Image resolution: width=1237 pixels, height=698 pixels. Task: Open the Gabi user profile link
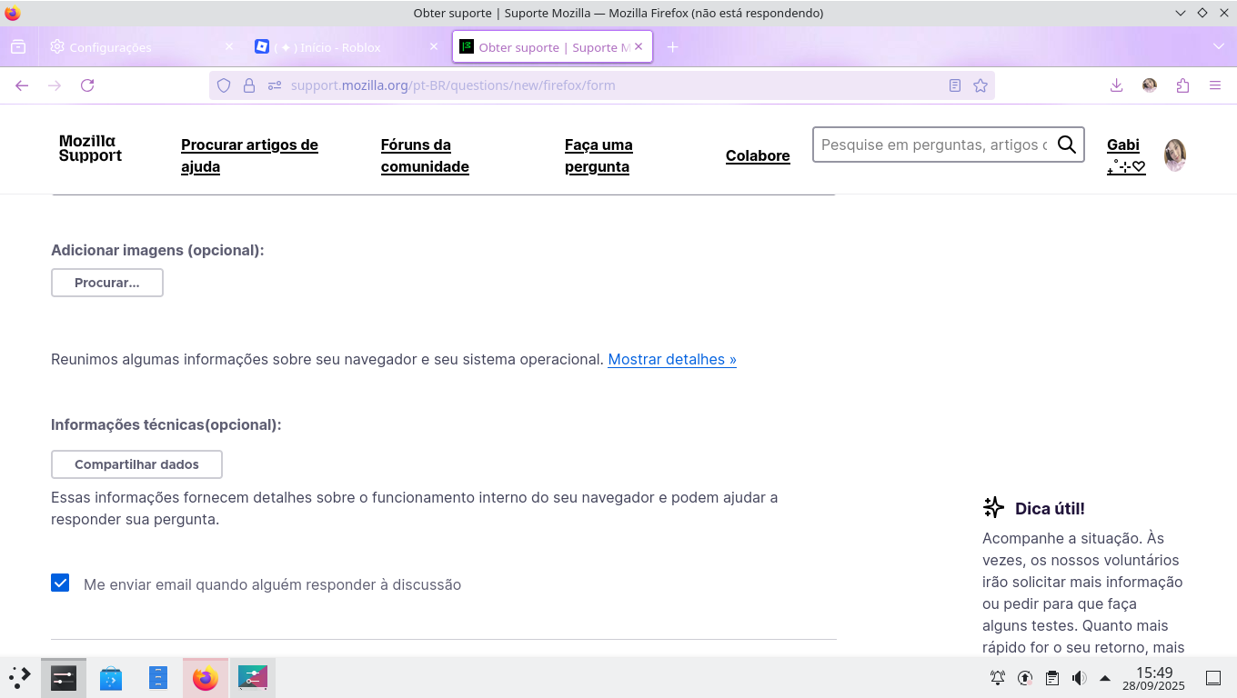coord(1126,155)
